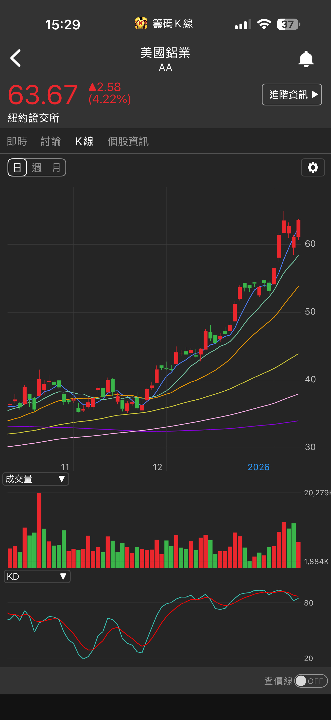Expand the KD indicator dropdown

(x=37, y=576)
